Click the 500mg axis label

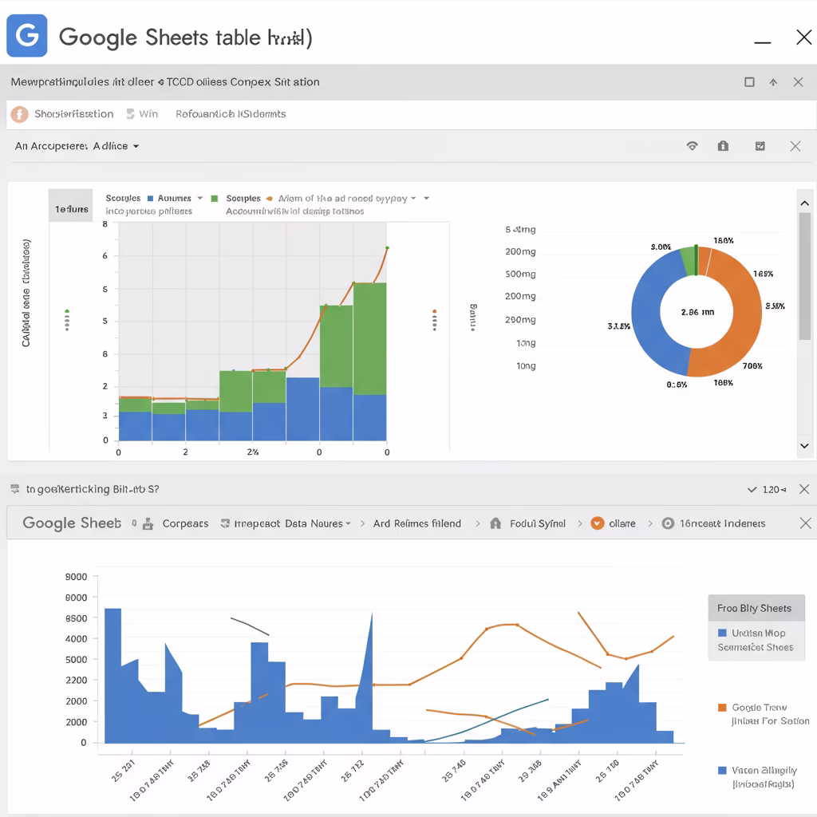[520, 274]
